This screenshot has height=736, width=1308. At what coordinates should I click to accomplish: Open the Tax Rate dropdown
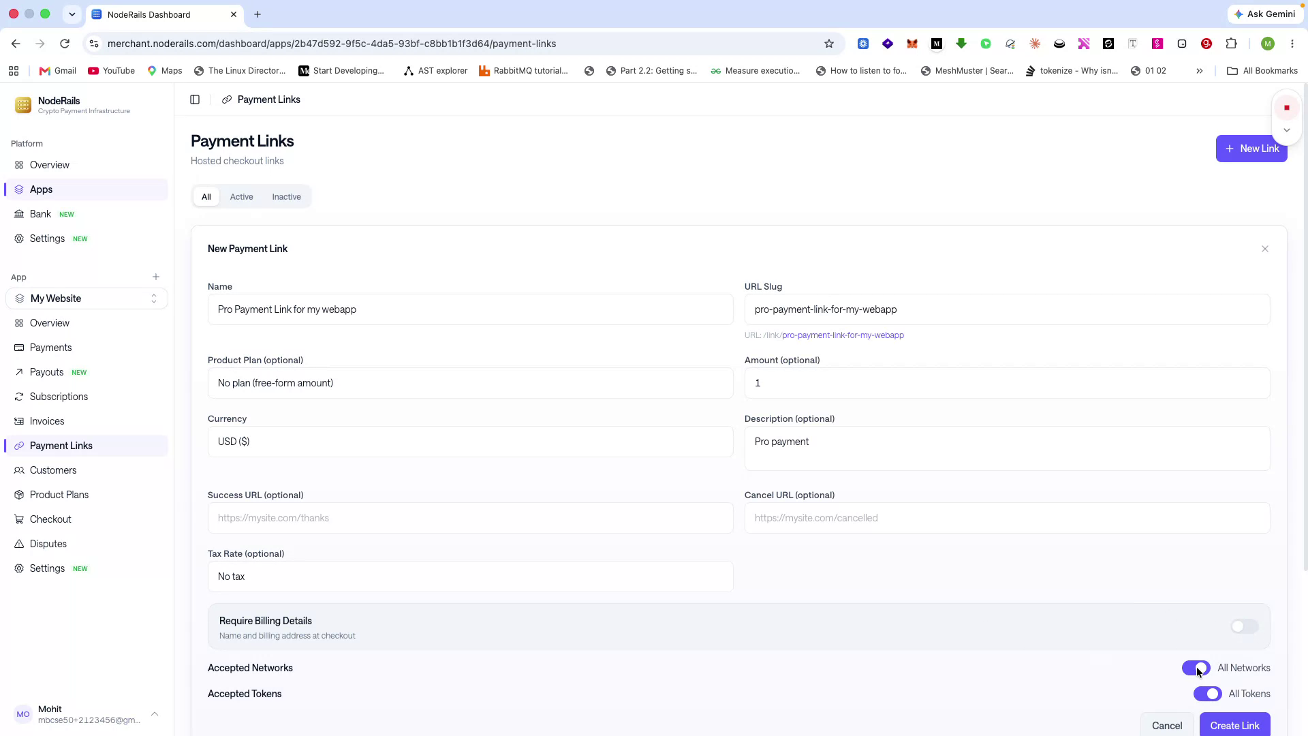click(470, 577)
